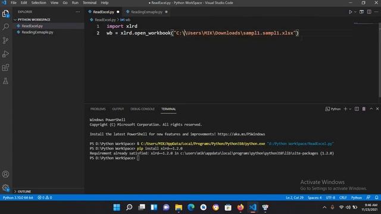Screen dimensions: 381x214
Task: Switch to DEBUG CONSOLE panel tab
Action: tap(142, 109)
